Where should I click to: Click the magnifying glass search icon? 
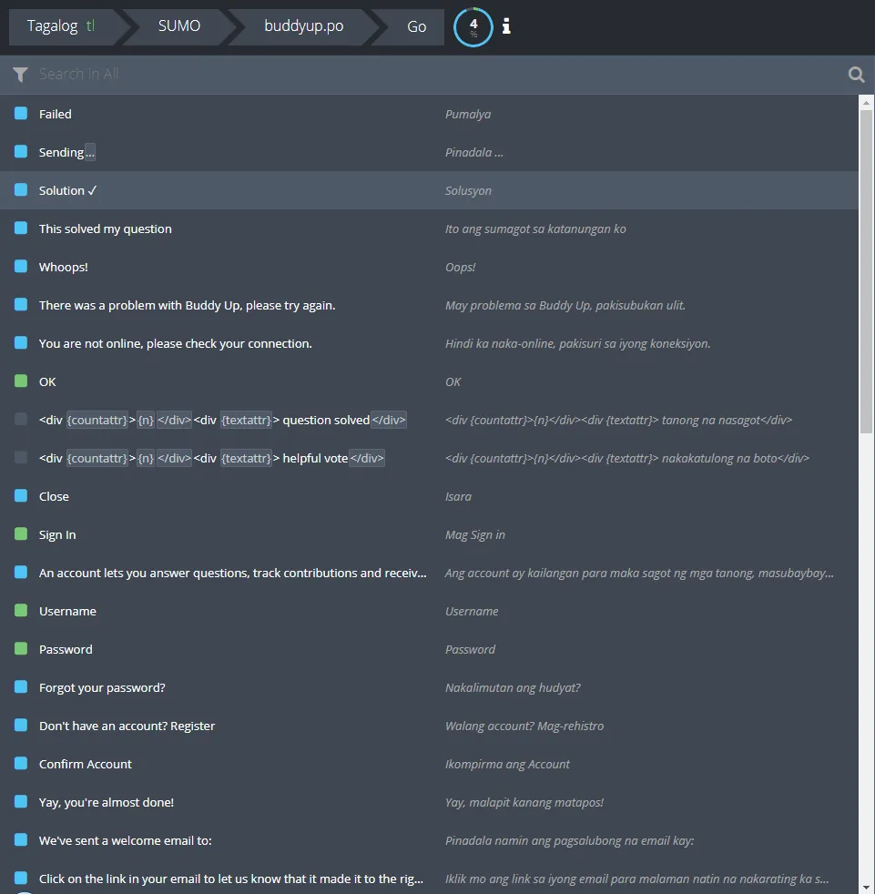point(856,74)
